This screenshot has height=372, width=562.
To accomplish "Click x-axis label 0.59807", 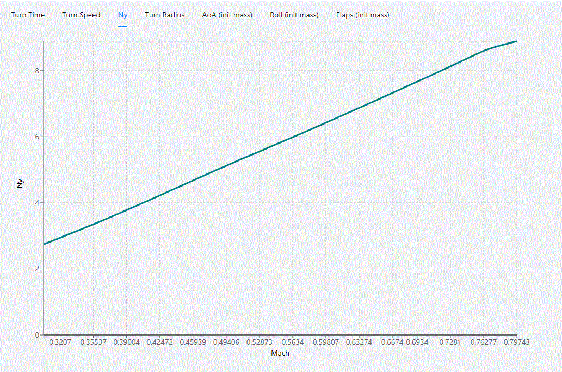I will pos(326,342).
